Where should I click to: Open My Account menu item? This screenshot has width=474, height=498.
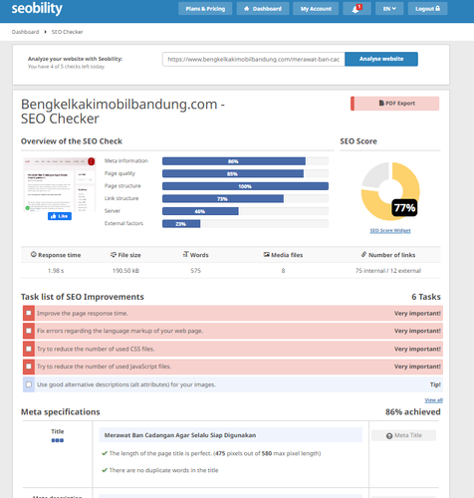click(316, 9)
